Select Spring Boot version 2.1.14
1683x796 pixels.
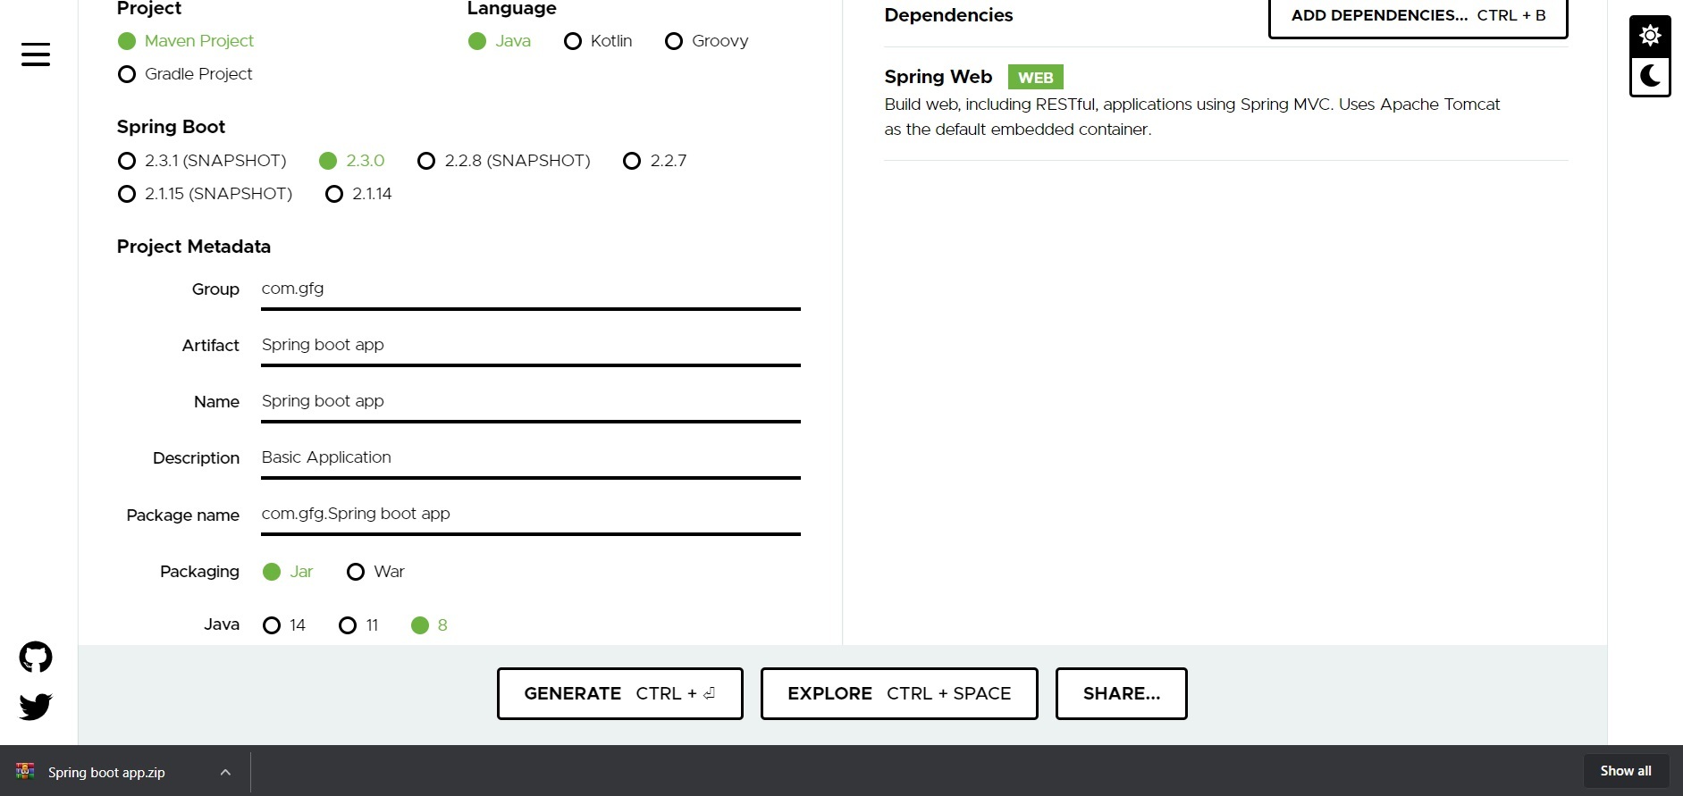click(358, 194)
